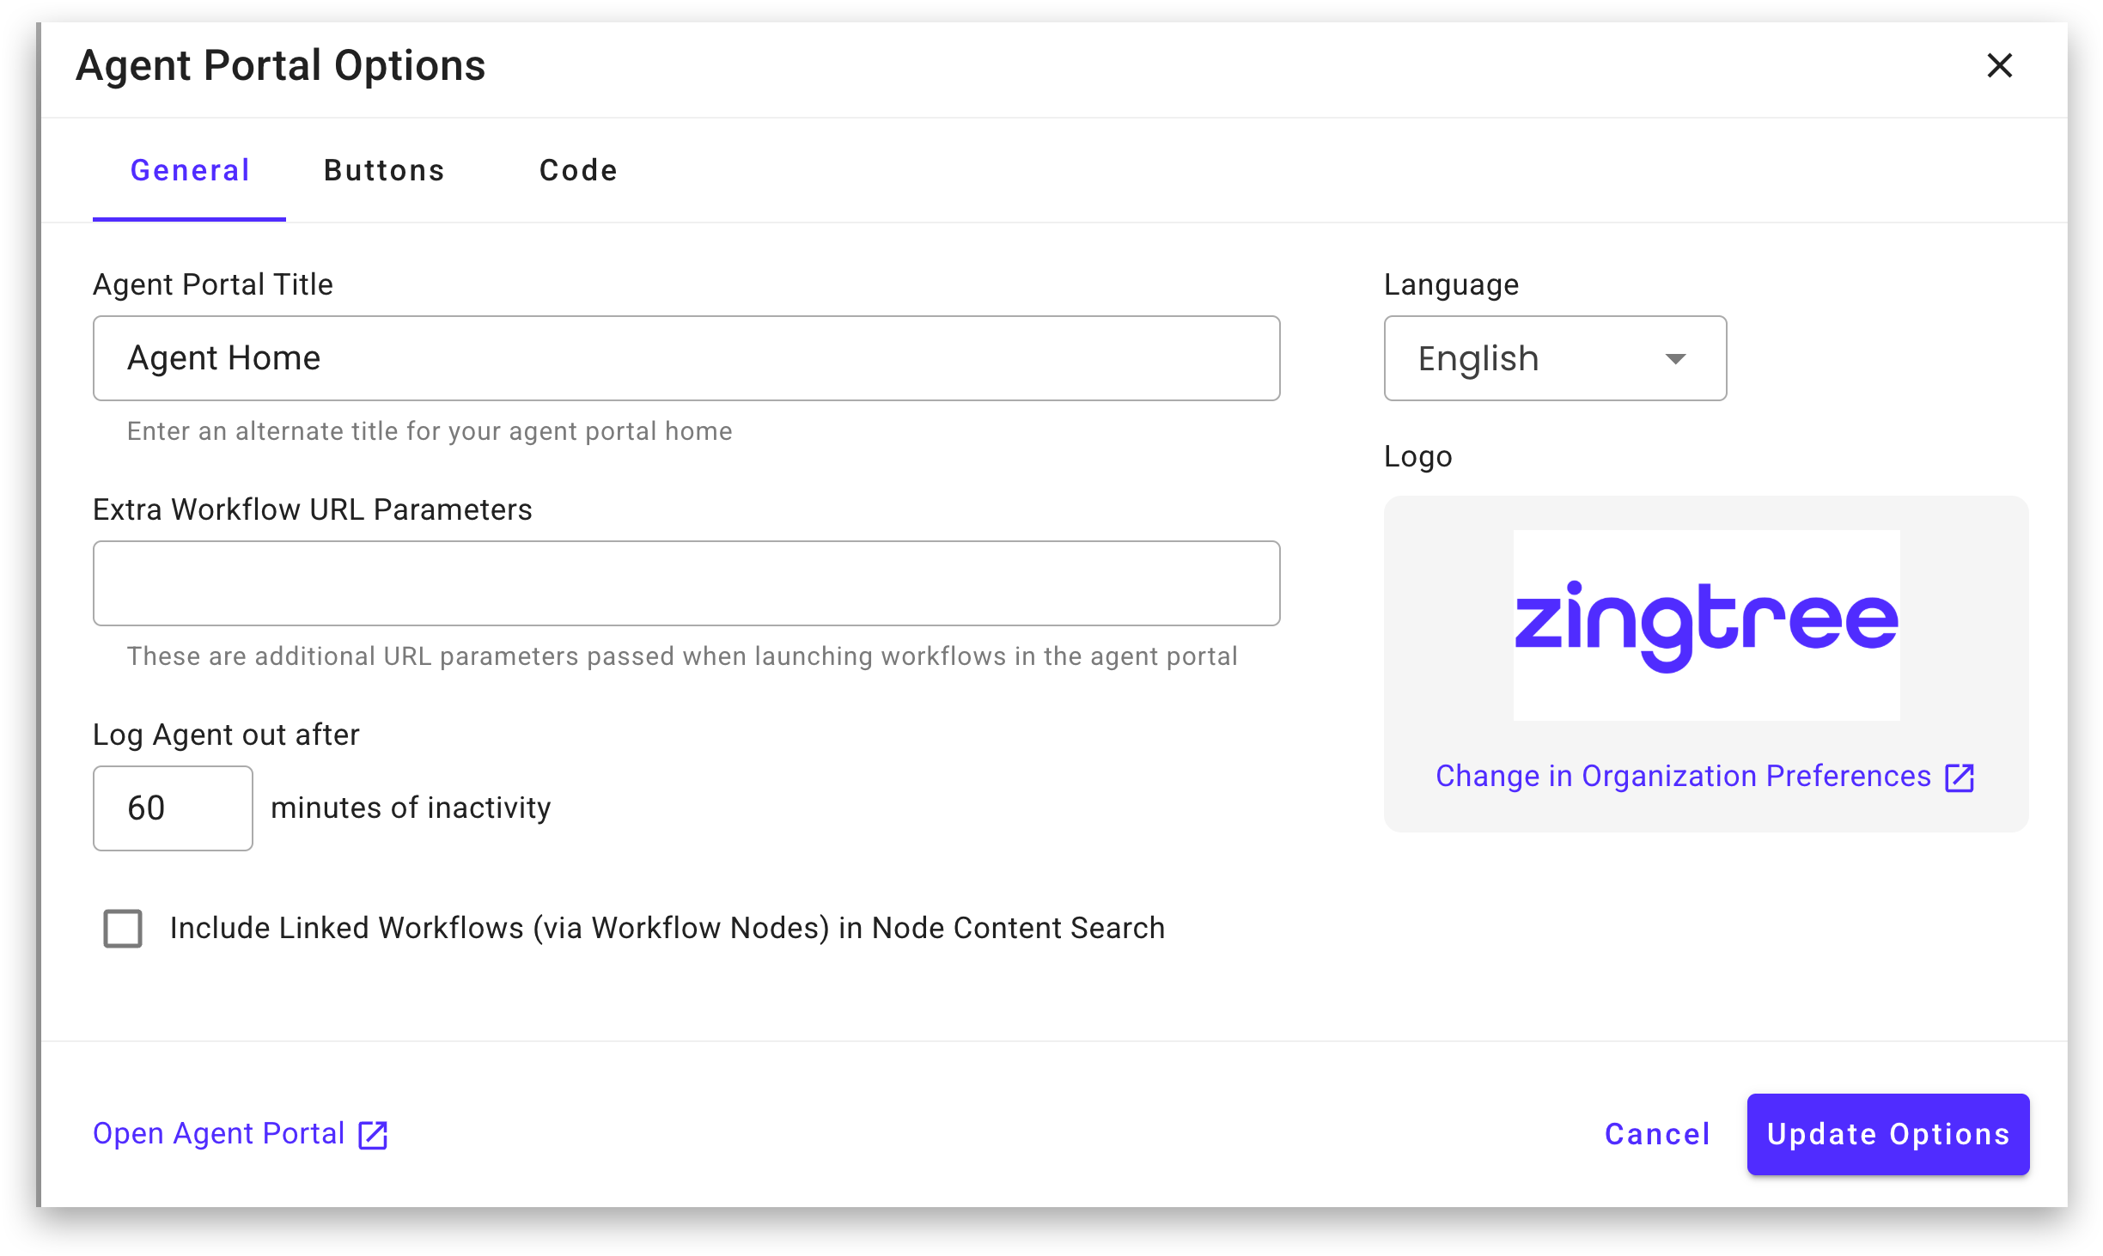Screen dimensions: 2103x1256
Task: Focus the Agent Portal Title field
Action: (x=686, y=358)
